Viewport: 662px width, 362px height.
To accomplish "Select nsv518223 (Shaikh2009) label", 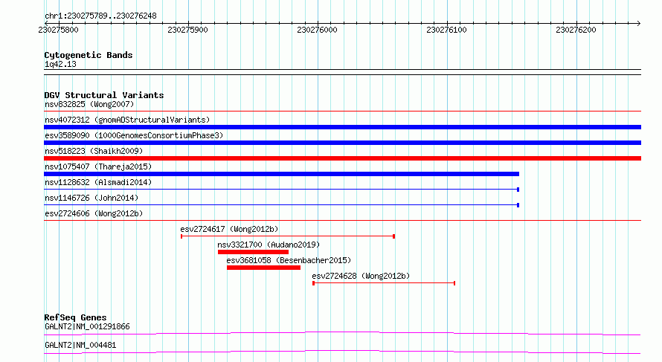I will coord(94,151).
